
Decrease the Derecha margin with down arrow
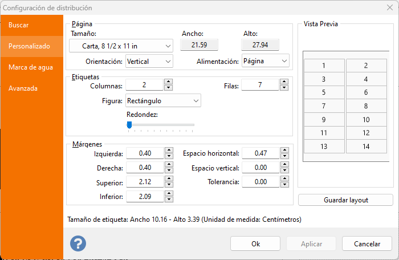[168, 170]
